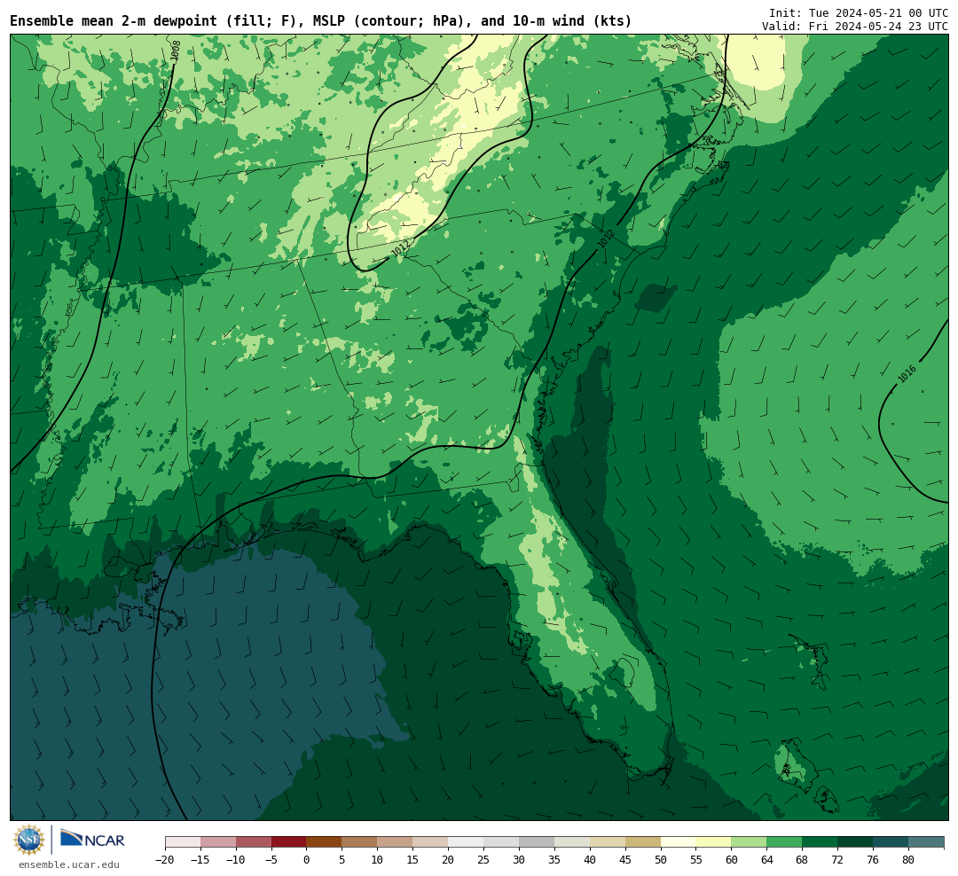Open the ensemble.ucar.edu text
Screen dimensions: 958x876
coord(69,865)
